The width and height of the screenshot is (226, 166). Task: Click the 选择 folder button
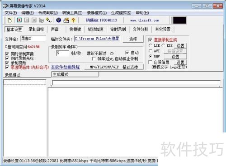pyautogui.click(x=133, y=39)
